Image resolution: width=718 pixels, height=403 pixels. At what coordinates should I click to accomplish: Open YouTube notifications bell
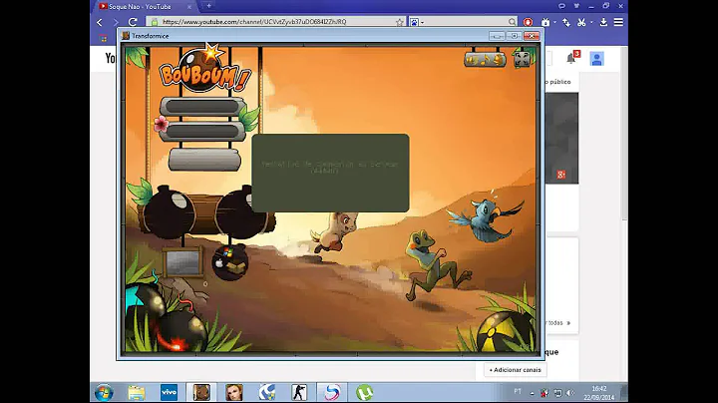point(571,58)
